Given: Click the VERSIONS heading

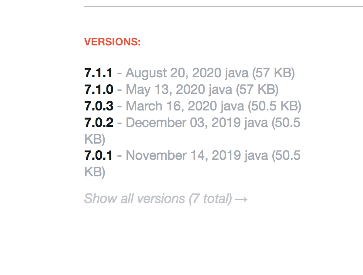Looking at the screenshot, I should tap(112, 42).
